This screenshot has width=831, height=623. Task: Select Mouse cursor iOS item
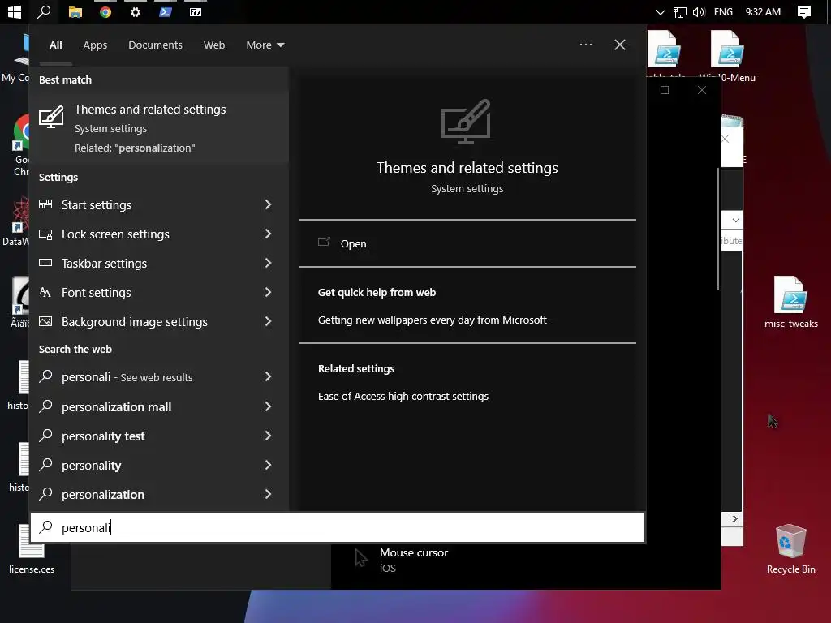403,560
